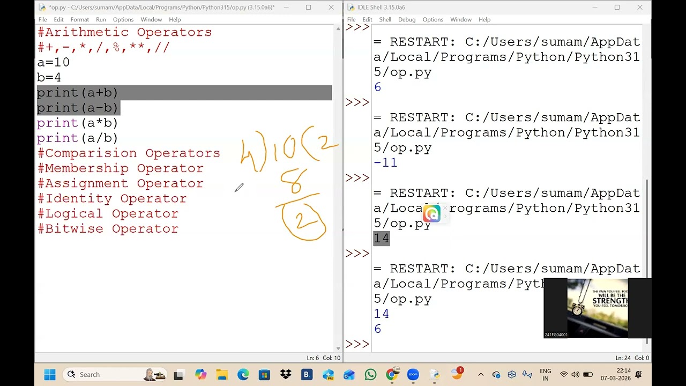Click the Wi-Fi network tray icon
686x386 pixels.
[x=563, y=374]
